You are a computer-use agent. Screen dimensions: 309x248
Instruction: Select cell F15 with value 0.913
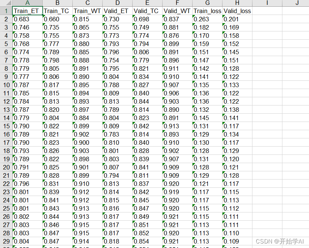click(177, 126)
